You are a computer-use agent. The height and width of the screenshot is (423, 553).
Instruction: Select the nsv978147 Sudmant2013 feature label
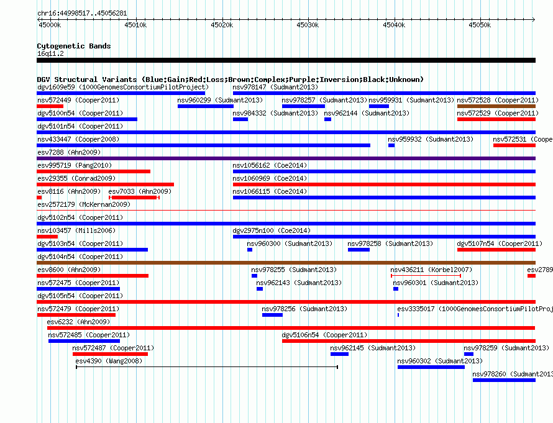[275, 87]
